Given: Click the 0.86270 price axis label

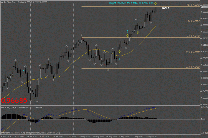Looking at the screenshot, I should 204,78.
